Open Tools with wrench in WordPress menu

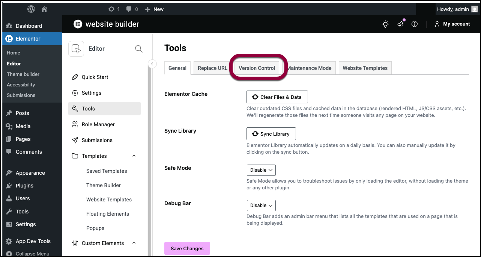32,212
